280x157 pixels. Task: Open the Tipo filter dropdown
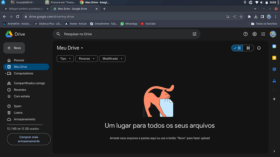coord(65,58)
